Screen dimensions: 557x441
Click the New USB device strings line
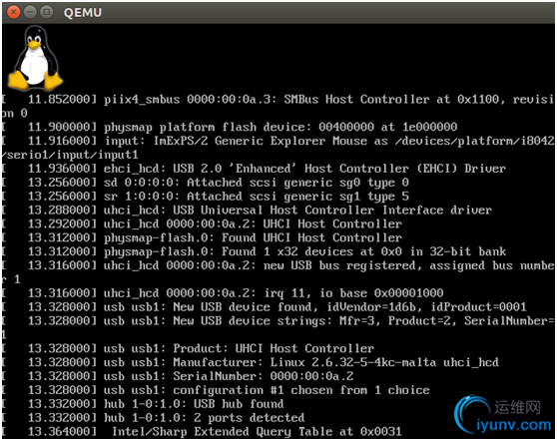click(x=278, y=327)
